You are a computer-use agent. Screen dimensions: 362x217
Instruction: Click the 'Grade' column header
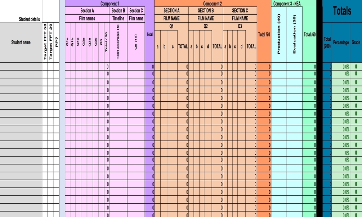(x=356, y=42)
